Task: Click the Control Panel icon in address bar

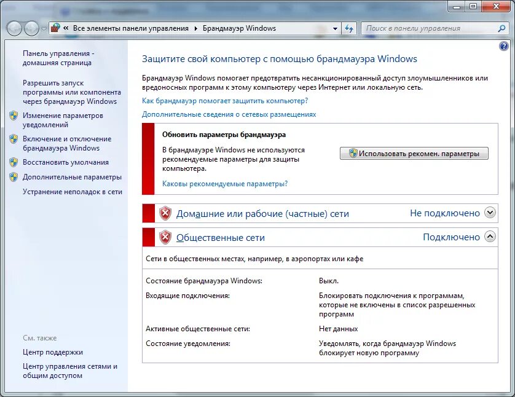Action: [55, 28]
